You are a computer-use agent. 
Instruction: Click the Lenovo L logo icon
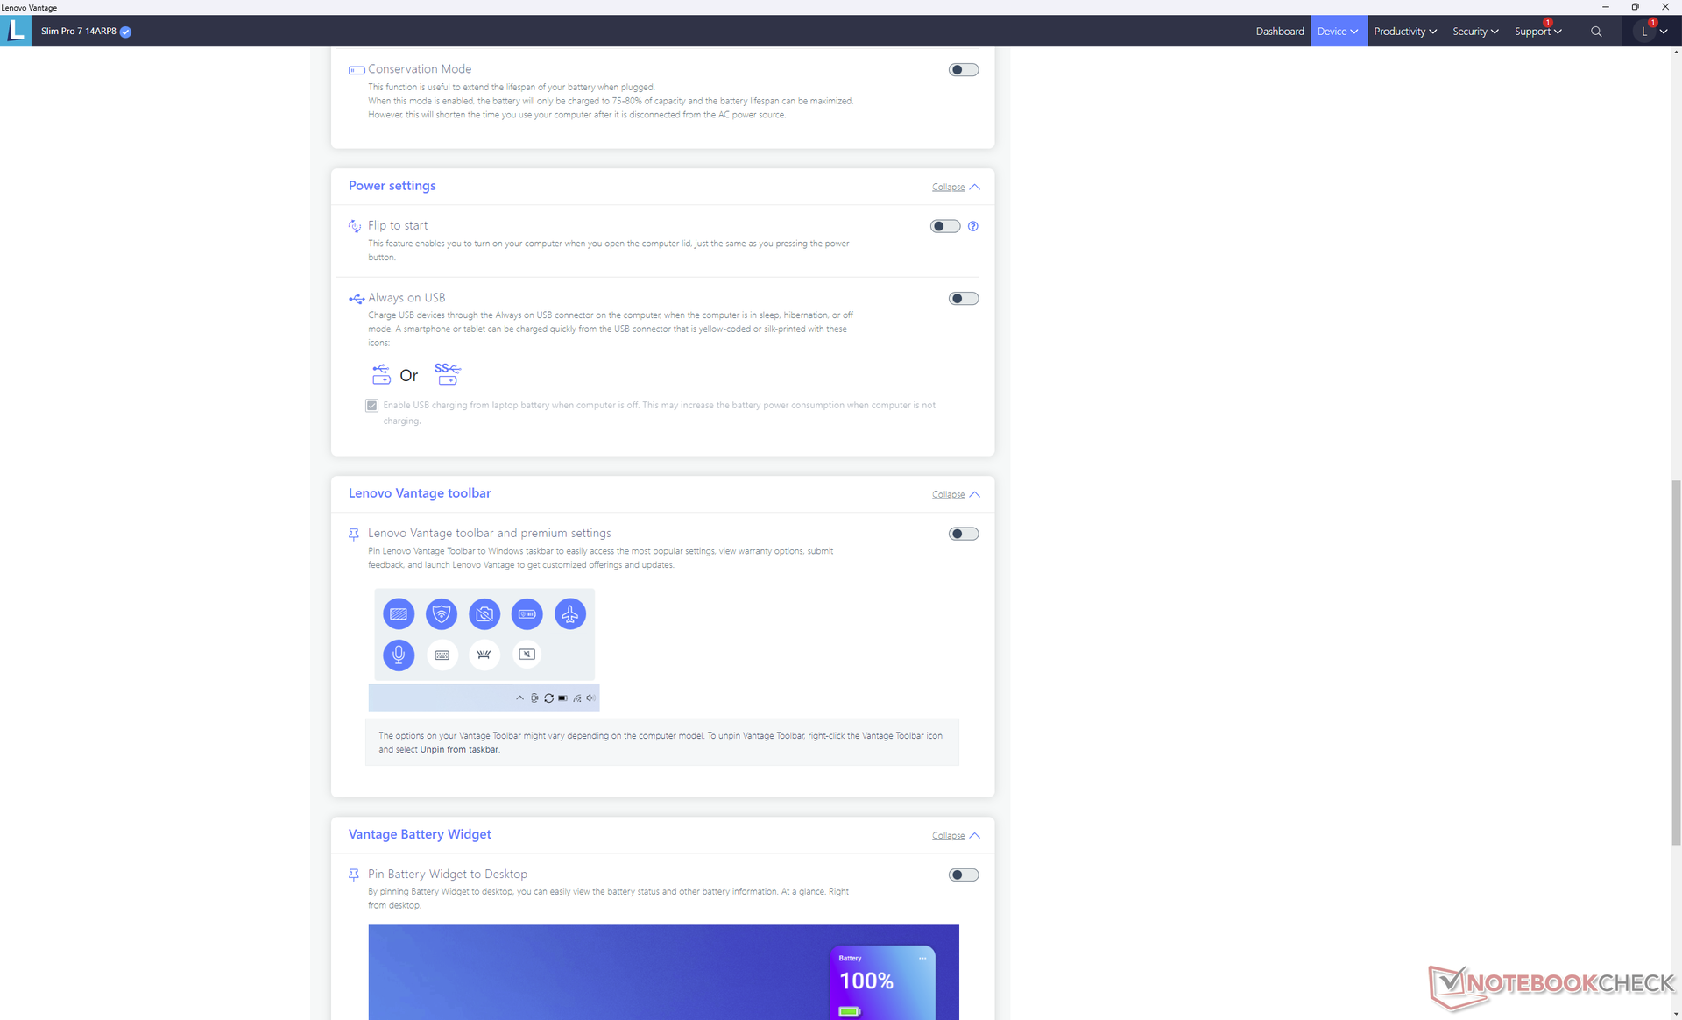16,31
